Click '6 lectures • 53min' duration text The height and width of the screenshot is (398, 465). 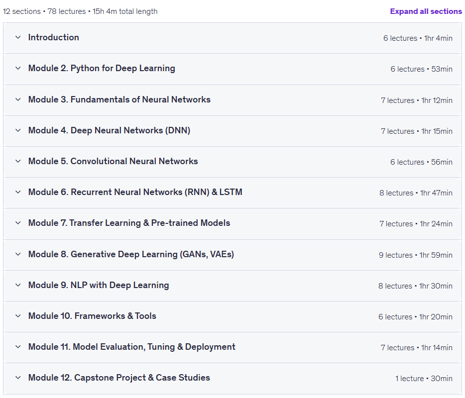pyautogui.click(x=421, y=69)
